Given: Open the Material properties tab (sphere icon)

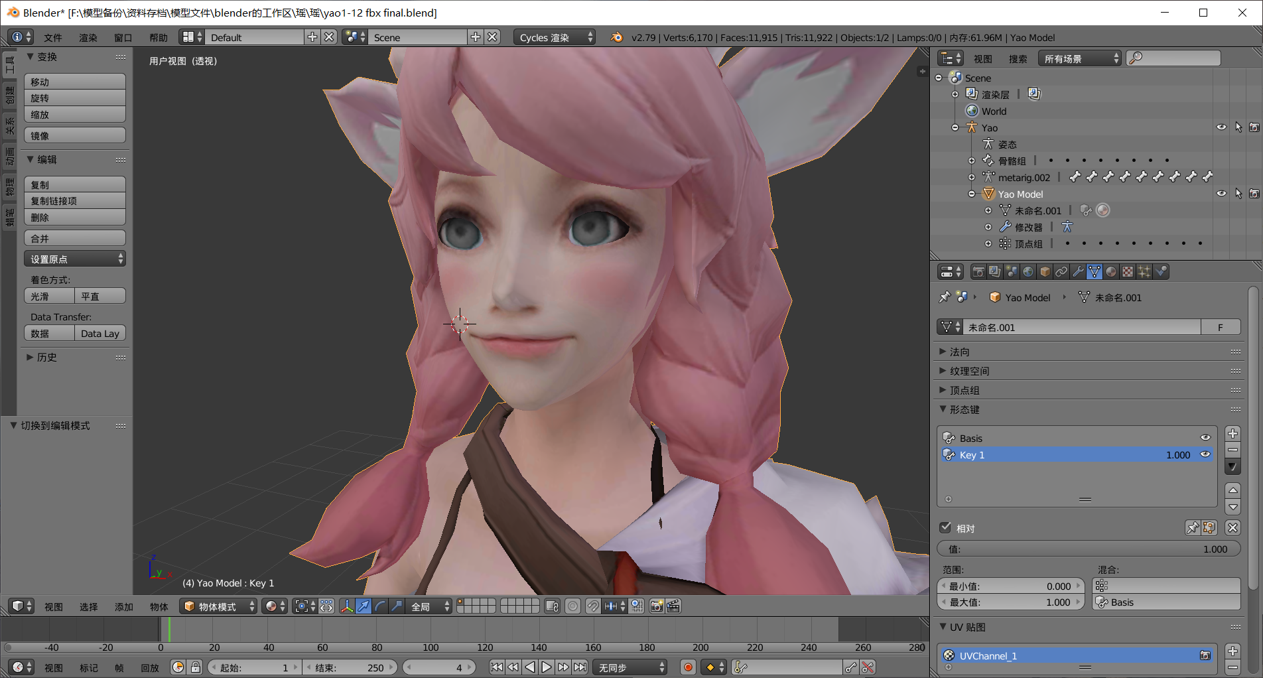Looking at the screenshot, I should (x=1111, y=271).
